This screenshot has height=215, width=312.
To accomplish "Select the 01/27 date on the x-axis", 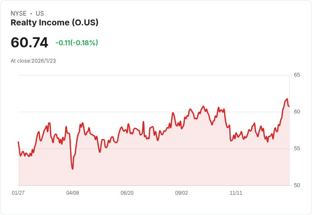I will 18,193.
